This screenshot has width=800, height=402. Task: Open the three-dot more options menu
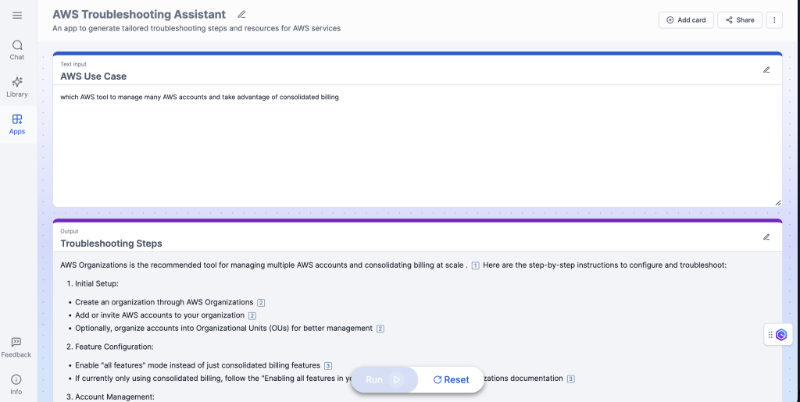[x=774, y=20]
